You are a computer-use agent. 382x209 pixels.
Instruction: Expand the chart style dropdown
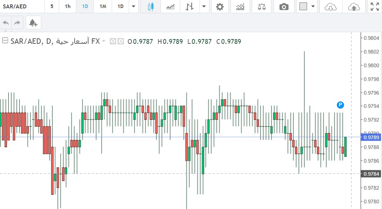click(x=204, y=6)
